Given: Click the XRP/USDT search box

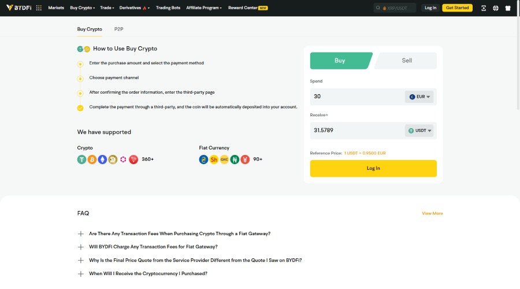Looking at the screenshot, I should (x=395, y=8).
